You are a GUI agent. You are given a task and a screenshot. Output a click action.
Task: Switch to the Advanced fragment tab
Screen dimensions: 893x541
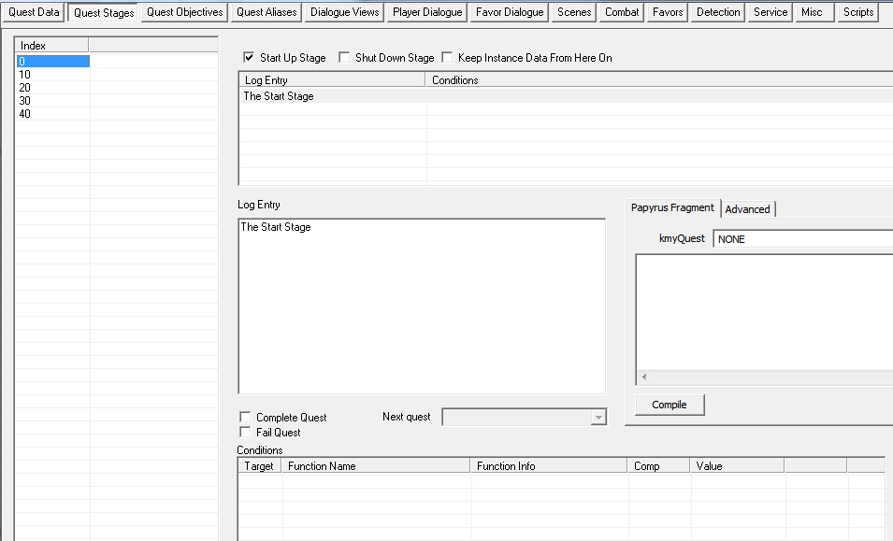click(747, 209)
